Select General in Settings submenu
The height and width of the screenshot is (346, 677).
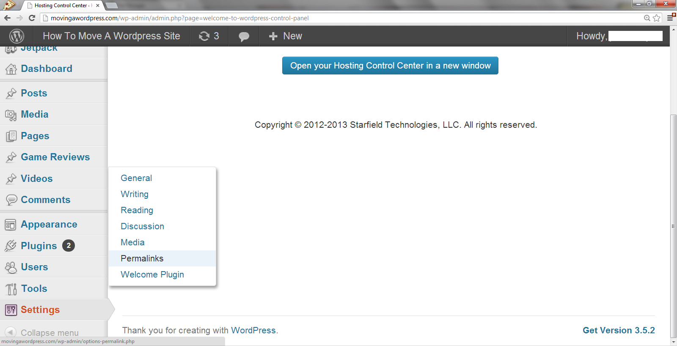136,178
